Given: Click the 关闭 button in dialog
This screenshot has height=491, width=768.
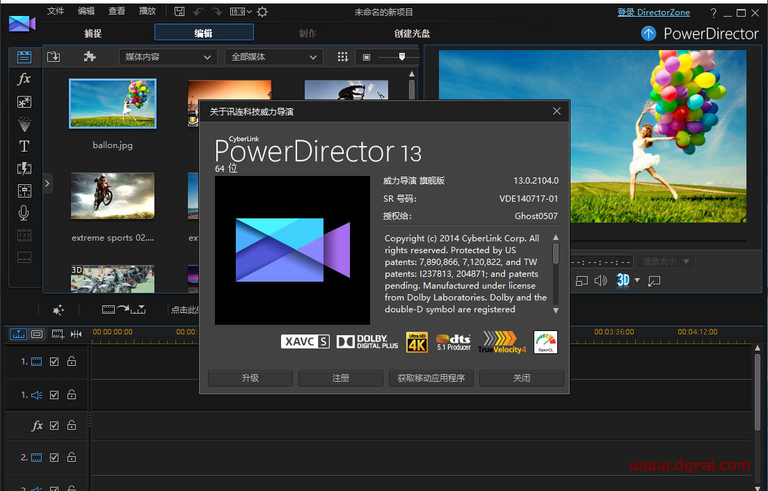Looking at the screenshot, I should [522, 378].
